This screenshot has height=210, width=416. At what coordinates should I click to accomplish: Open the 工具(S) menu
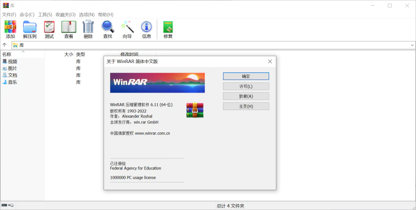[45, 15]
